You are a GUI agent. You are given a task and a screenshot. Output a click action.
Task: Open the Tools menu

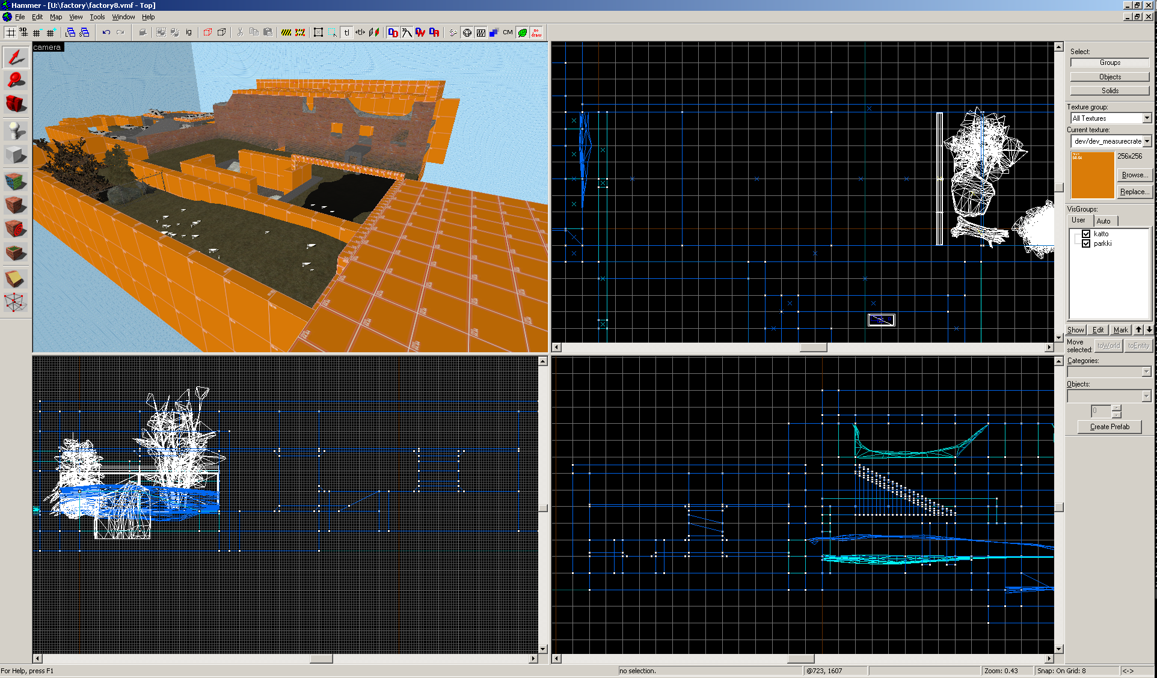[x=97, y=17]
